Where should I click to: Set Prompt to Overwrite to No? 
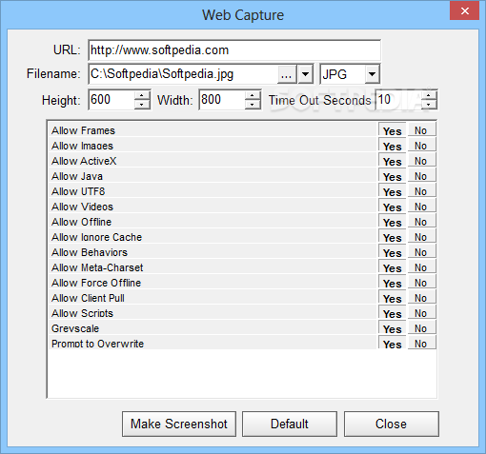click(421, 343)
